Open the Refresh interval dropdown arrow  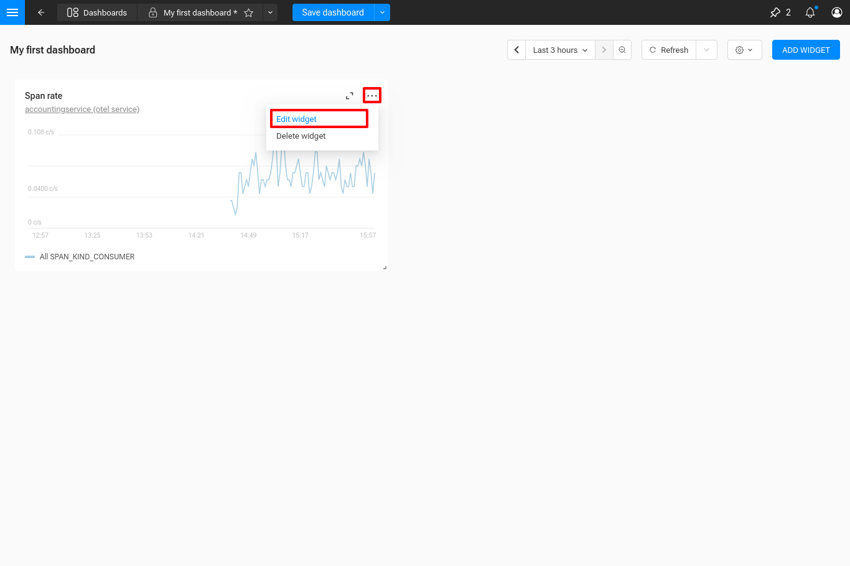point(706,50)
